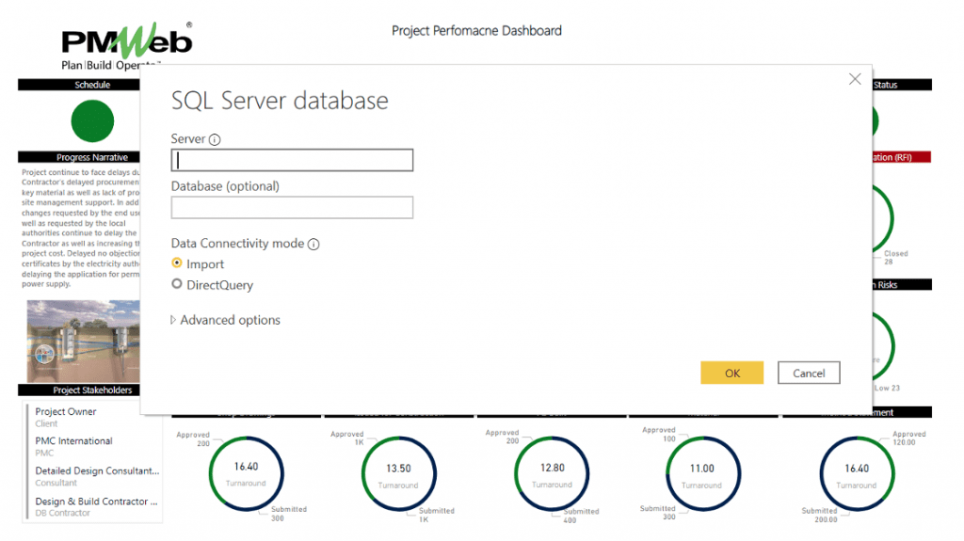Screen dimensions: 964x541
Task: Click the Low 23 risk label
Action: point(887,388)
